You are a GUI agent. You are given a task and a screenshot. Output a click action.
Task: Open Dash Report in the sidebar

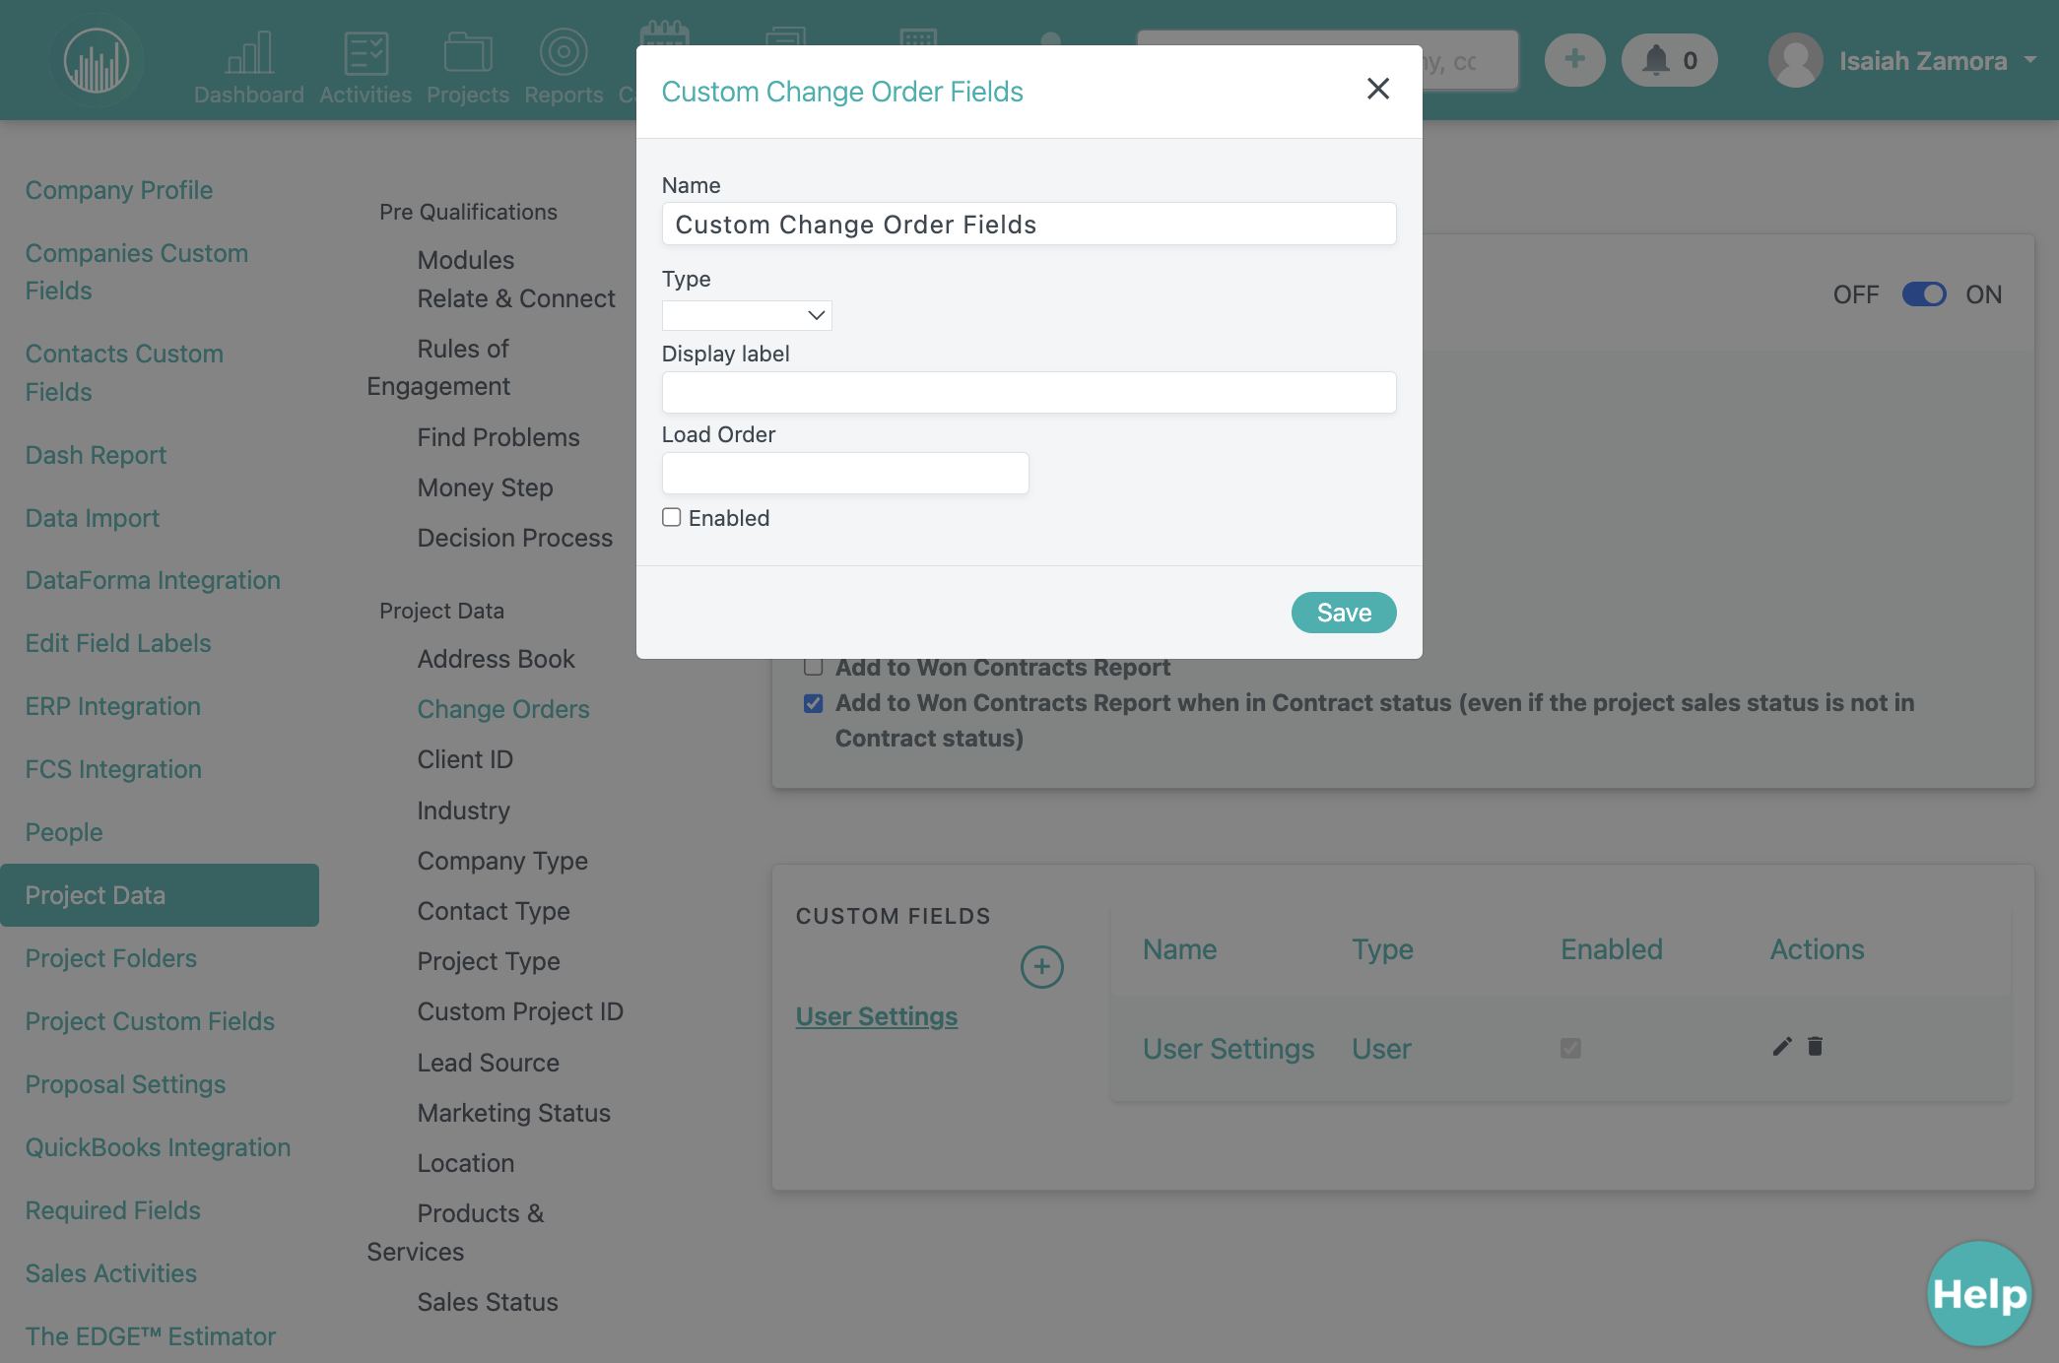coord(96,455)
